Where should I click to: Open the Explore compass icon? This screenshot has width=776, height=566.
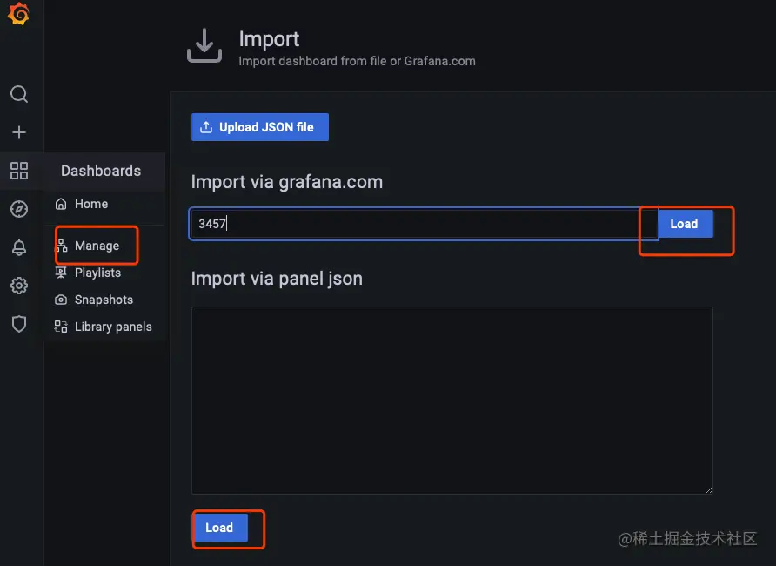tap(19, 209)
